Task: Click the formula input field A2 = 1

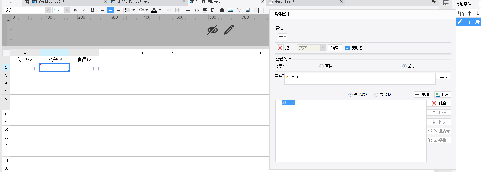Action: 360,78
